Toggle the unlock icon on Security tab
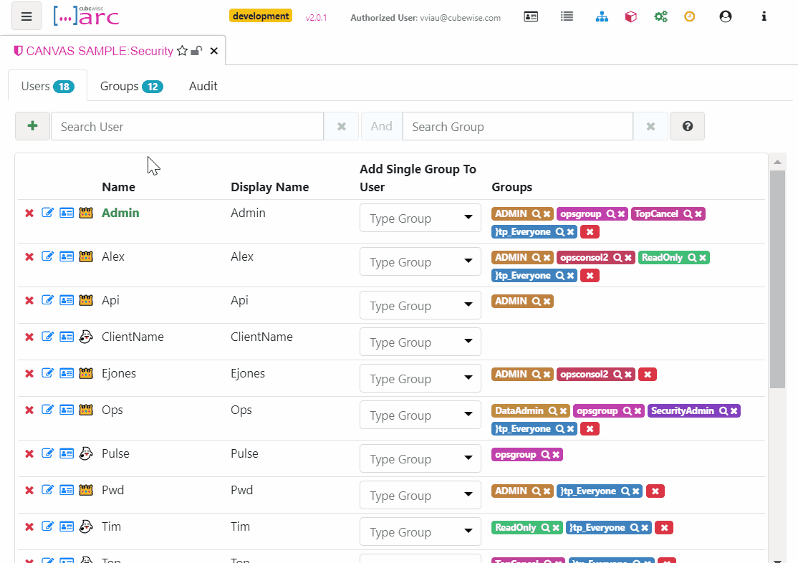Screen dimensions: 798x563 pyautogui.click(x=196, y=51)
